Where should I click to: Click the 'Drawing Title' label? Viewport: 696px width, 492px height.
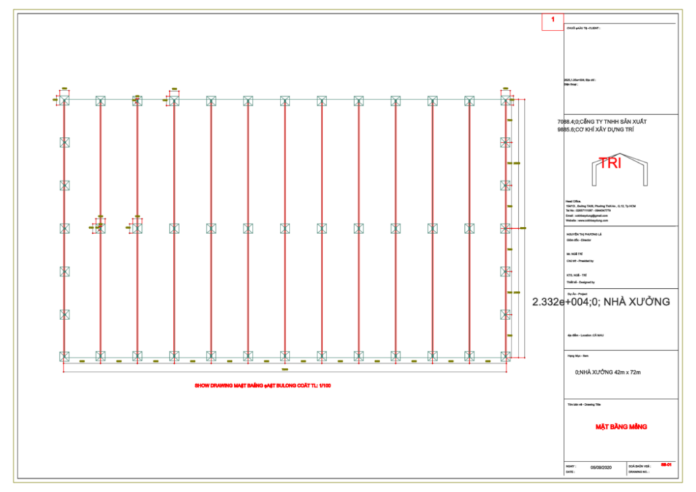(x=584, y=404)
